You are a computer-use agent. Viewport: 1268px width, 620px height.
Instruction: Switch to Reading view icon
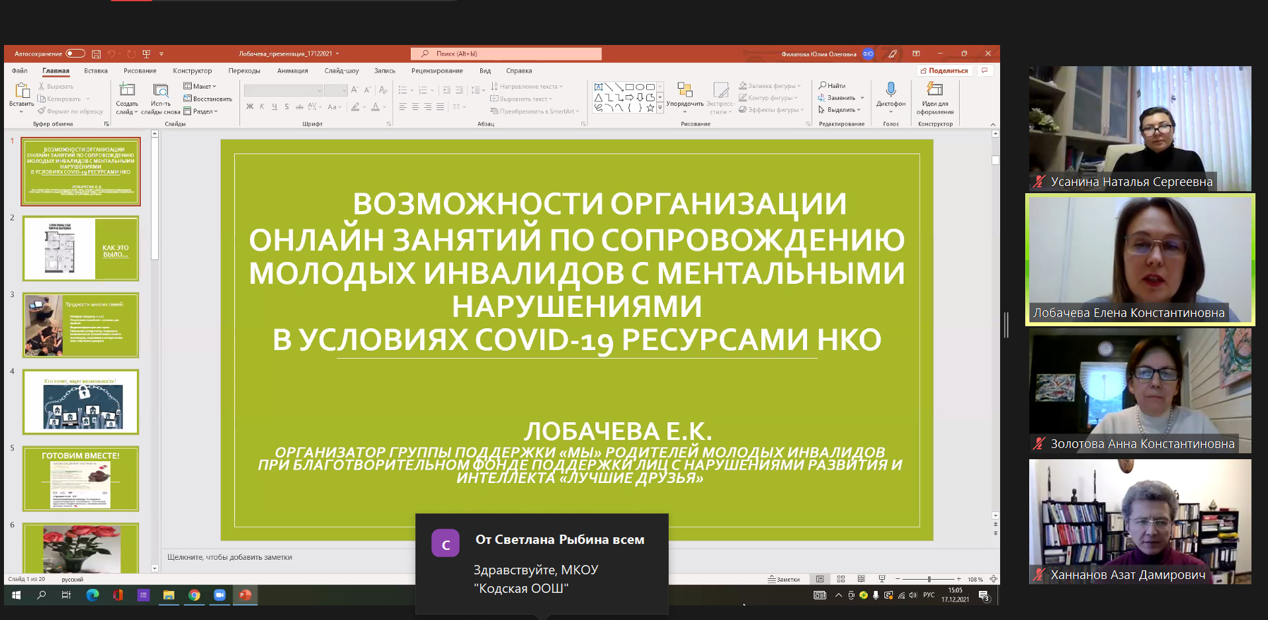coord(861,579)
